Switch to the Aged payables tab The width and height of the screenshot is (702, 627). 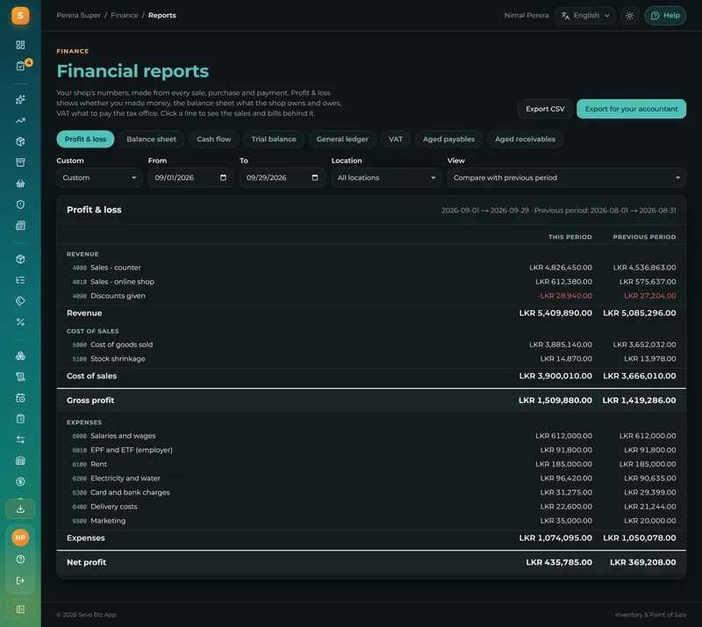pyautogui.click(x=448, y=140)
